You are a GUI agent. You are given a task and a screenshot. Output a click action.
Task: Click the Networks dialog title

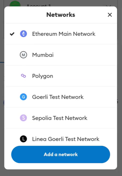[61, 15]
